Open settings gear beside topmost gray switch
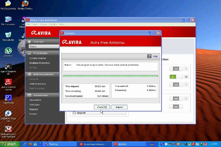 point(186,69)
